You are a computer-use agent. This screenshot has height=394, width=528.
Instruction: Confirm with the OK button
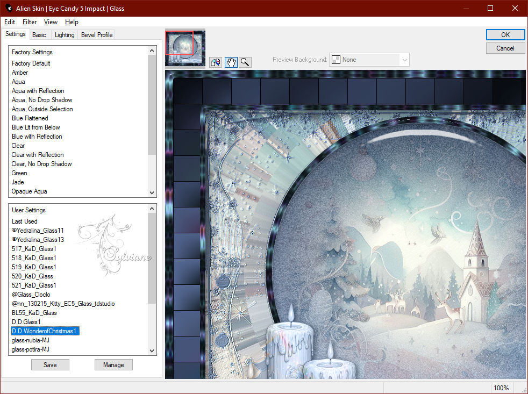(505, 35)
